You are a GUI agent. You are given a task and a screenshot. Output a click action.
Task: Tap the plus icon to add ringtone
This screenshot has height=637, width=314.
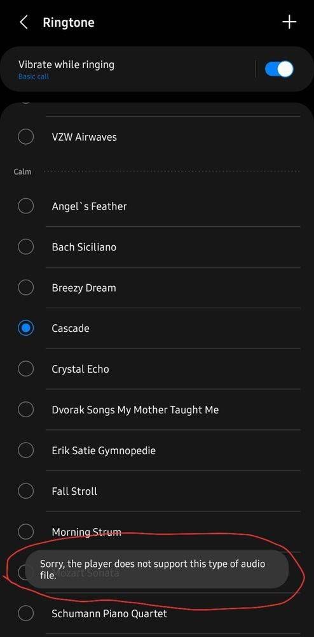(x=289, y=22)
